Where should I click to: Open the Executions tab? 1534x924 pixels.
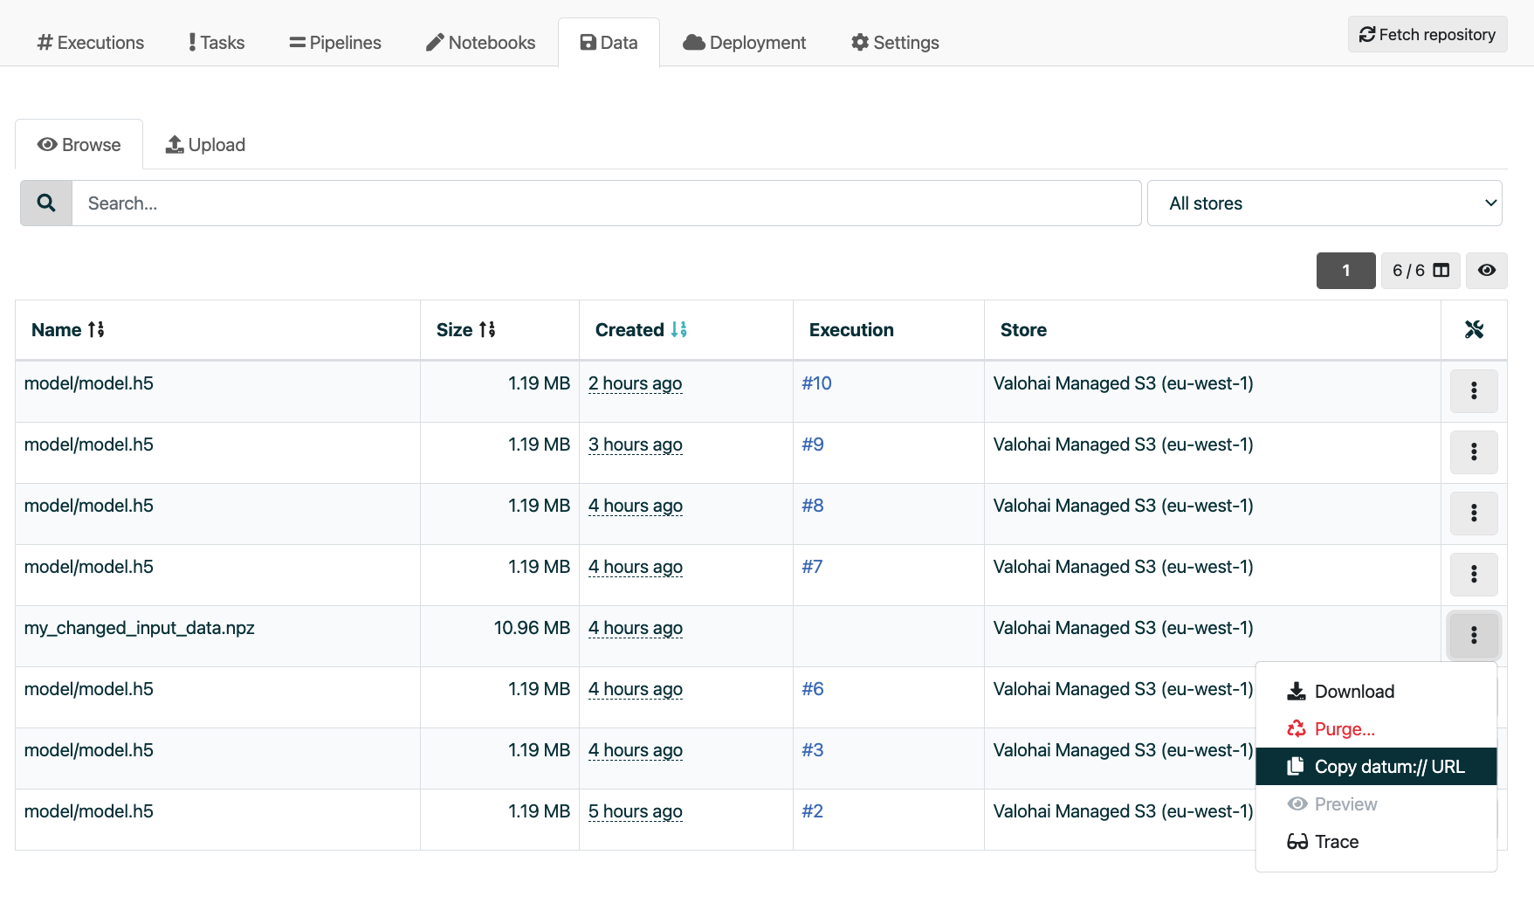pyautogui.click(x=90, y=43)
